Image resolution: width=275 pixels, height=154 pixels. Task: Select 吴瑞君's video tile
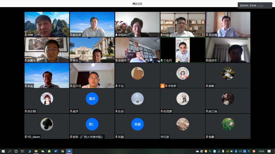point(137,24)
